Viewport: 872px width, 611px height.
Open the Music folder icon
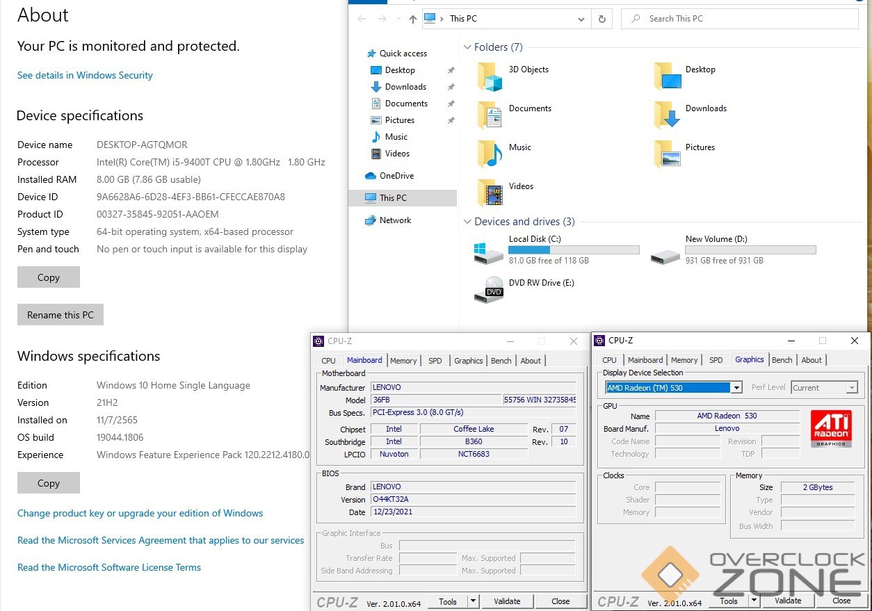[x=490, y=154]
